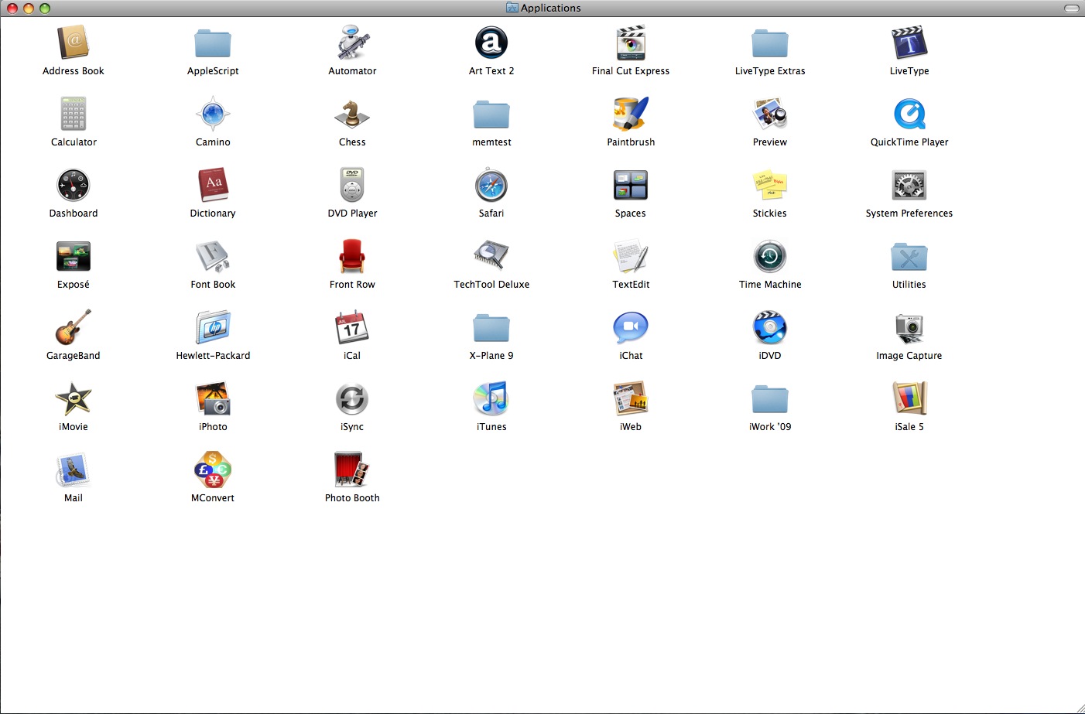The height and width of the screenshot is (714, 1085).
Task: Select the iWork '09 folder
Action: click(770, 399)
